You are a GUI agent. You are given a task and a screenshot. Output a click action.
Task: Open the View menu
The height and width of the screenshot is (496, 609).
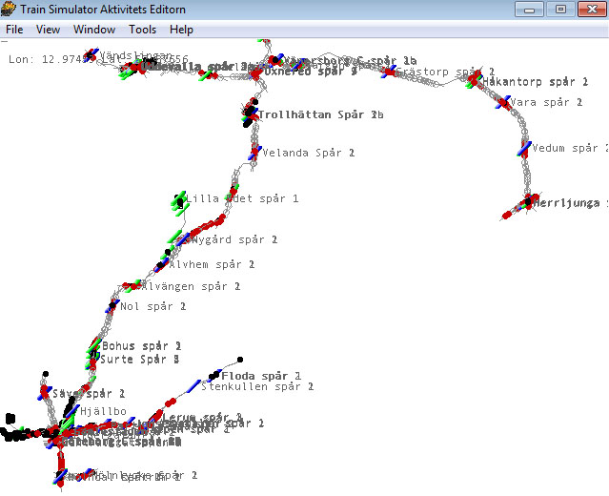tap(48, 30)
